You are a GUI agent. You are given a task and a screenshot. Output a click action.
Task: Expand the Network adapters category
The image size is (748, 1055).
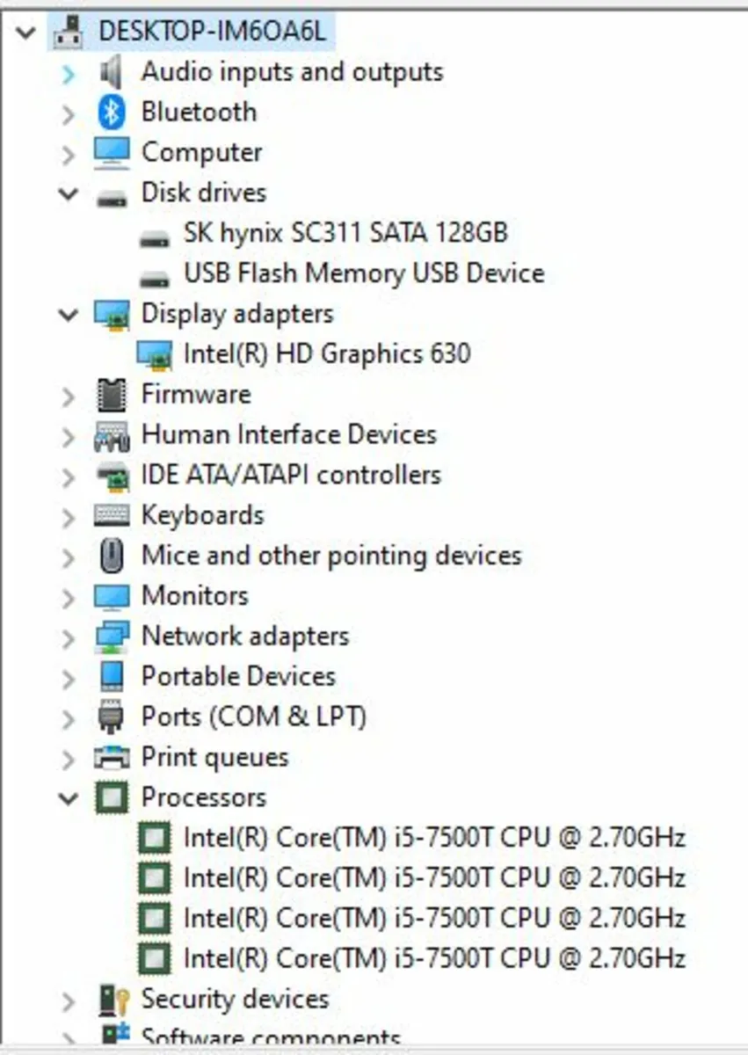[x=69, y=636]
